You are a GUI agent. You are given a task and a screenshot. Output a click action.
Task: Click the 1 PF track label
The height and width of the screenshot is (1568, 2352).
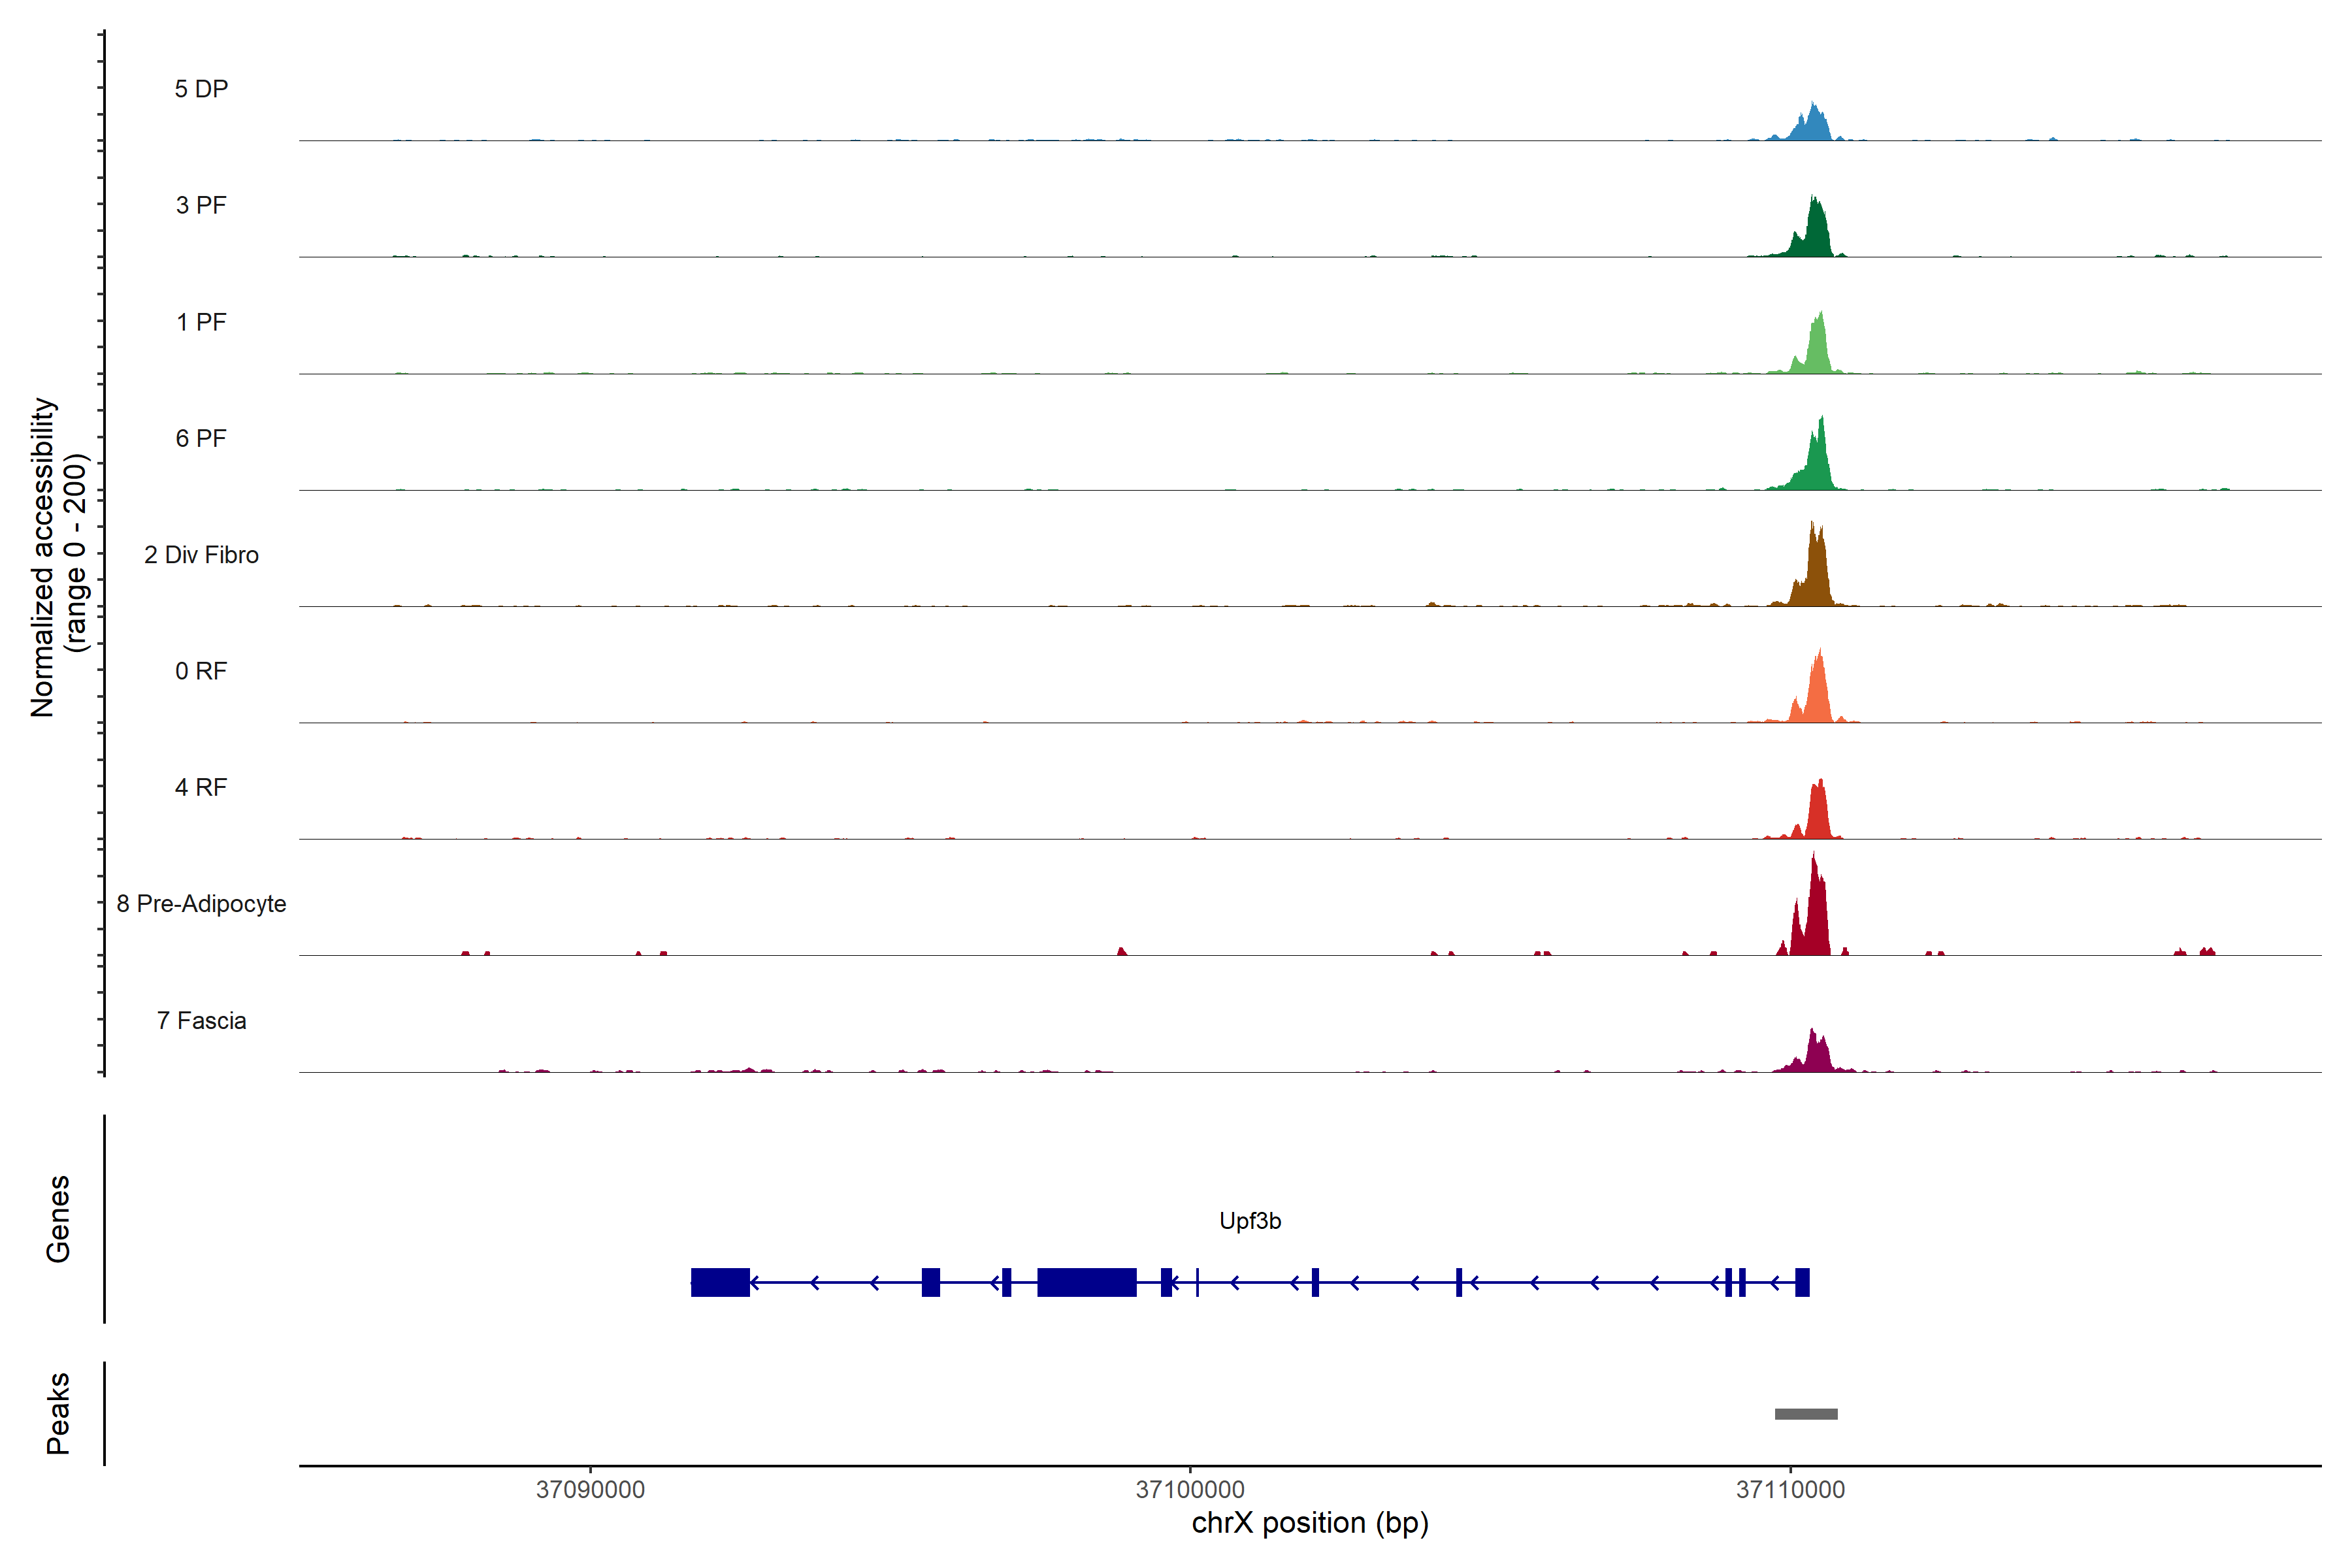click(x=201, y=322)
